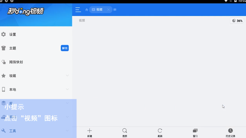Viewport: 246px width, 138px height.
Task: Click the small window icon after the tab
Action: [115, 10]
